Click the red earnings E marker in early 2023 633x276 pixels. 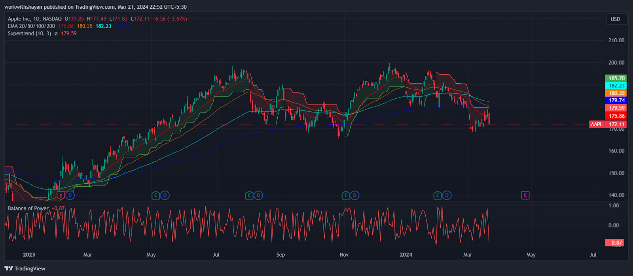pos(61,195)
